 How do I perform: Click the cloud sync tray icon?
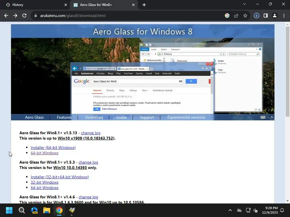[239, 210]
